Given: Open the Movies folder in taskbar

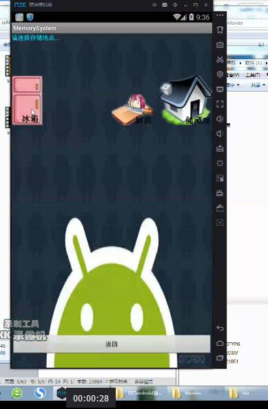Looking at the screenshot, I should tap(189, 393).
